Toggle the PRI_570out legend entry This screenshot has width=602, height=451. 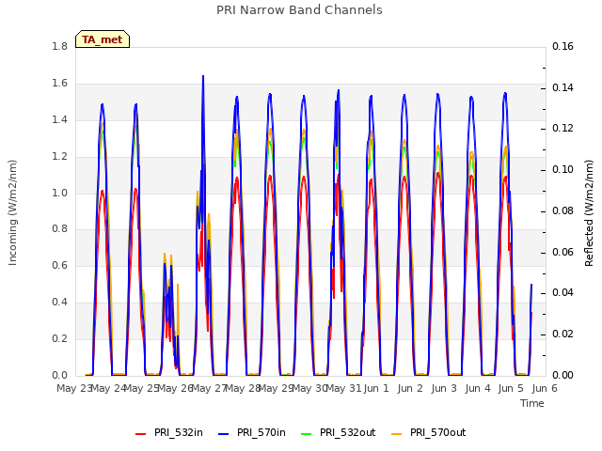429,433
